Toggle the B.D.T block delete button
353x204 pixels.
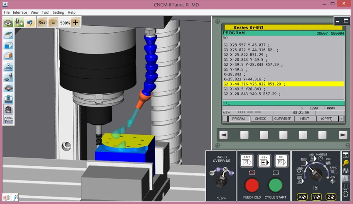(247, 161)
